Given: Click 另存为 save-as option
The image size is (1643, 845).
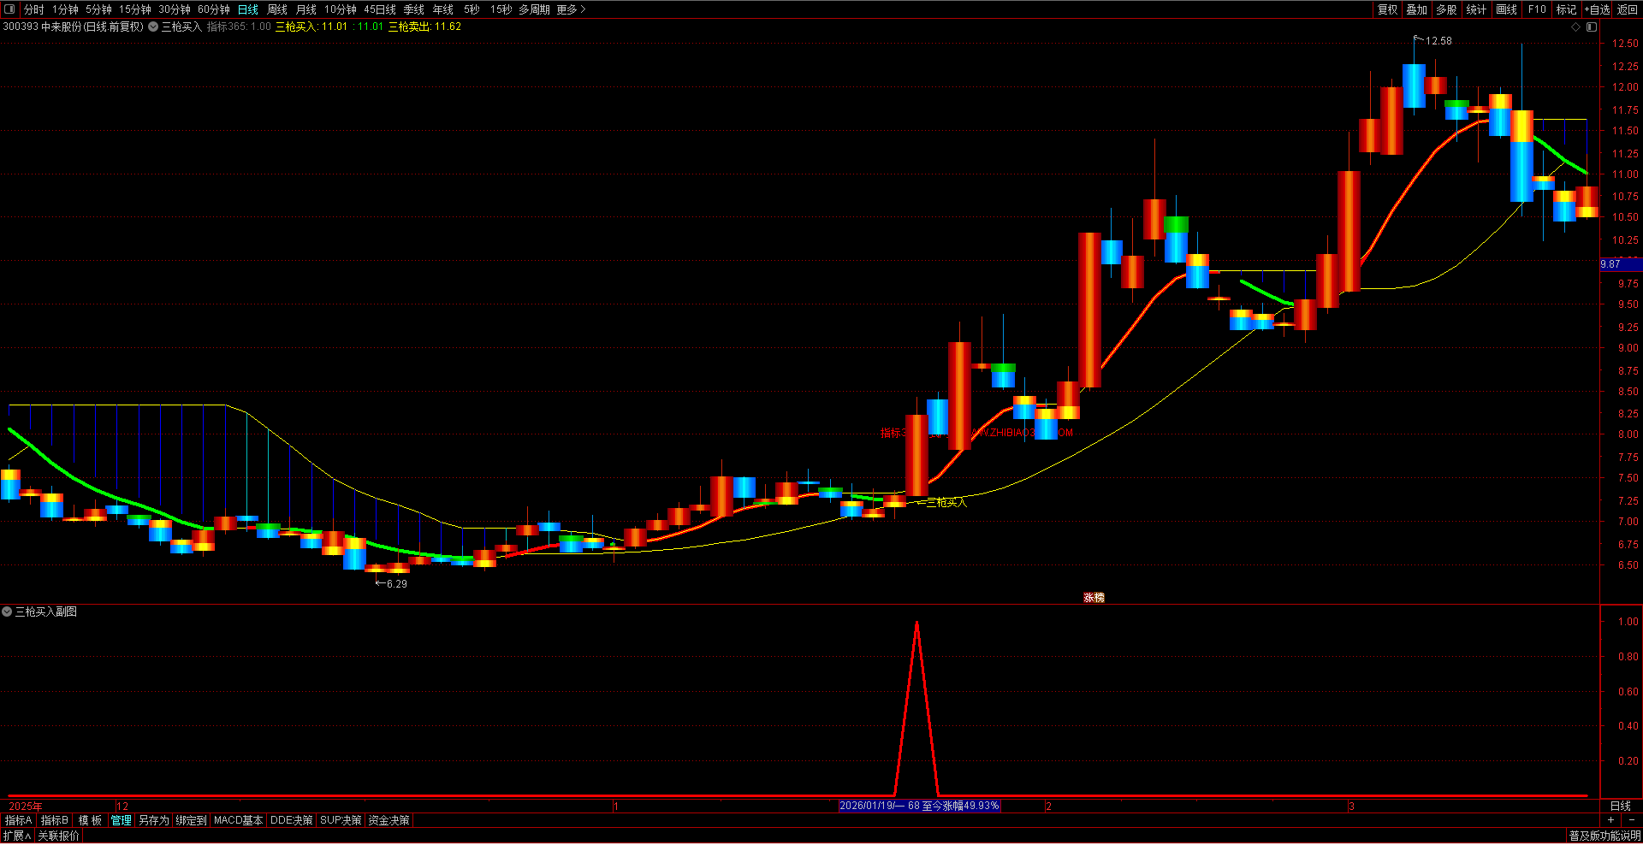Looking at the screenshot, I should pyautogui.click(x=154, y=820).
